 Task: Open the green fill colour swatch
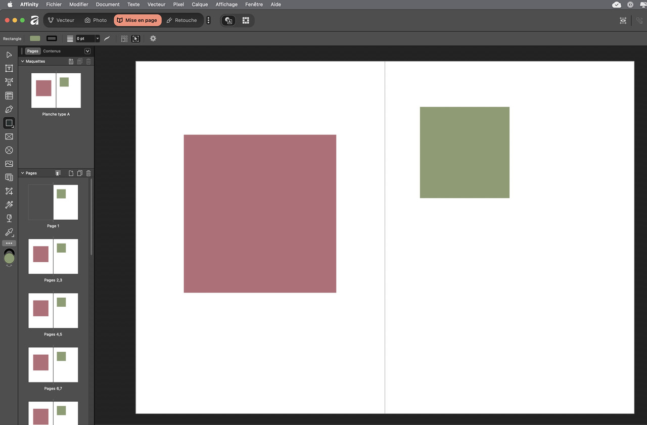pyautogui.click(x=35, y=38)
